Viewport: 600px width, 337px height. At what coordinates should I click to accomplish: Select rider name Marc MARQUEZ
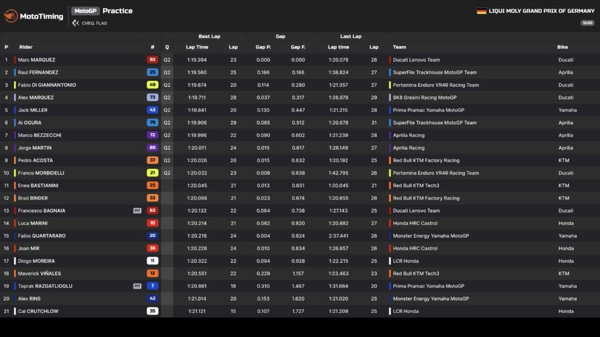click(x=36, y=60)
